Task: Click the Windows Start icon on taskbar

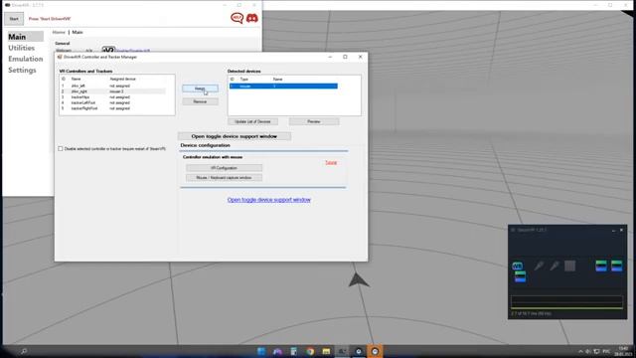Action: pyautogui.click(x=261, y=351)
